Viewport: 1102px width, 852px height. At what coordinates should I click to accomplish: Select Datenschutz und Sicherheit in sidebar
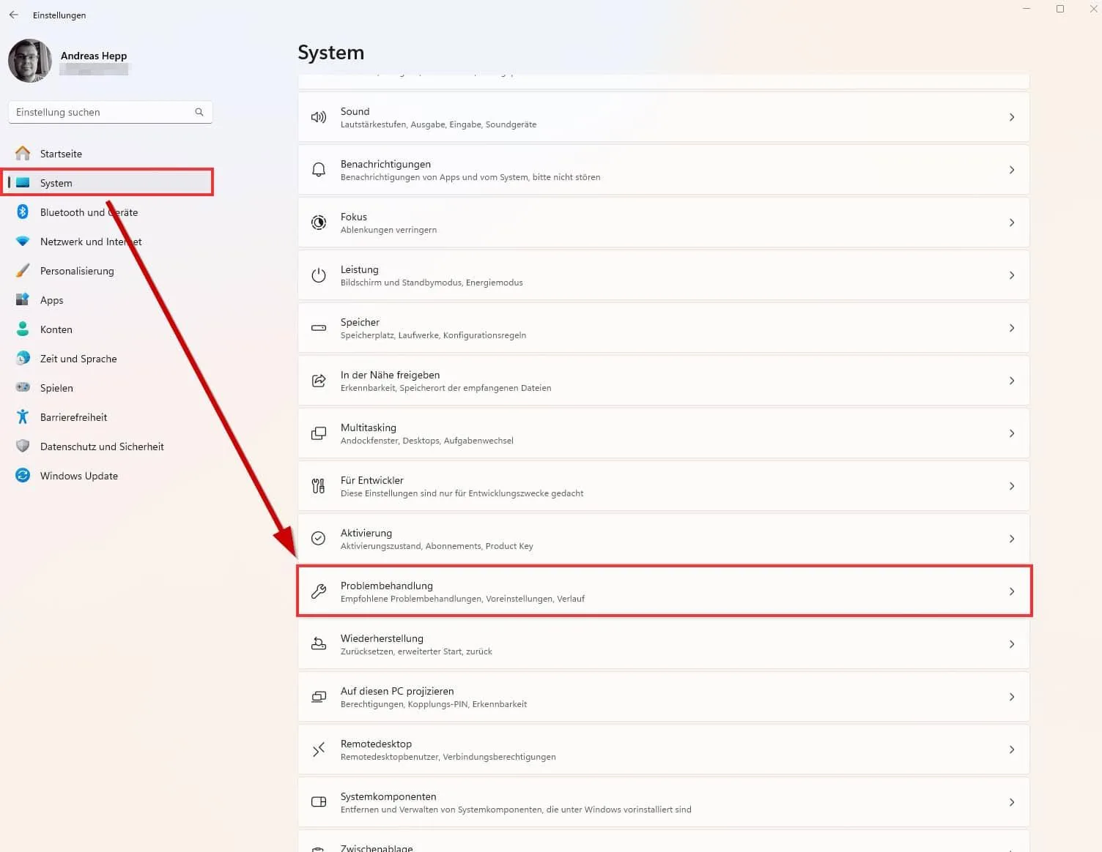pyautogui.click(x=102, y=446)
